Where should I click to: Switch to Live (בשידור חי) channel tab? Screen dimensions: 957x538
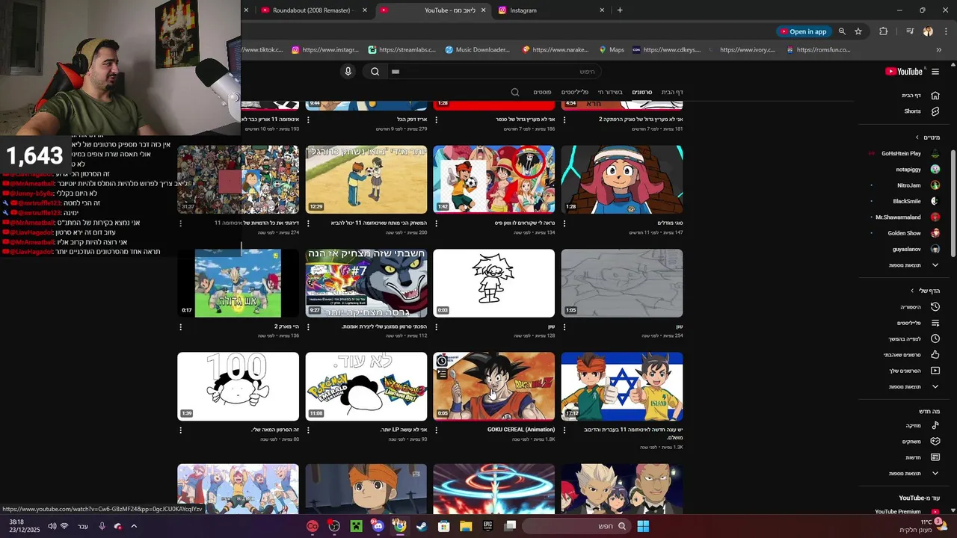pos(610,92)
